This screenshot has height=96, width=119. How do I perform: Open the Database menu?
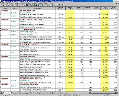pos(16,3)
